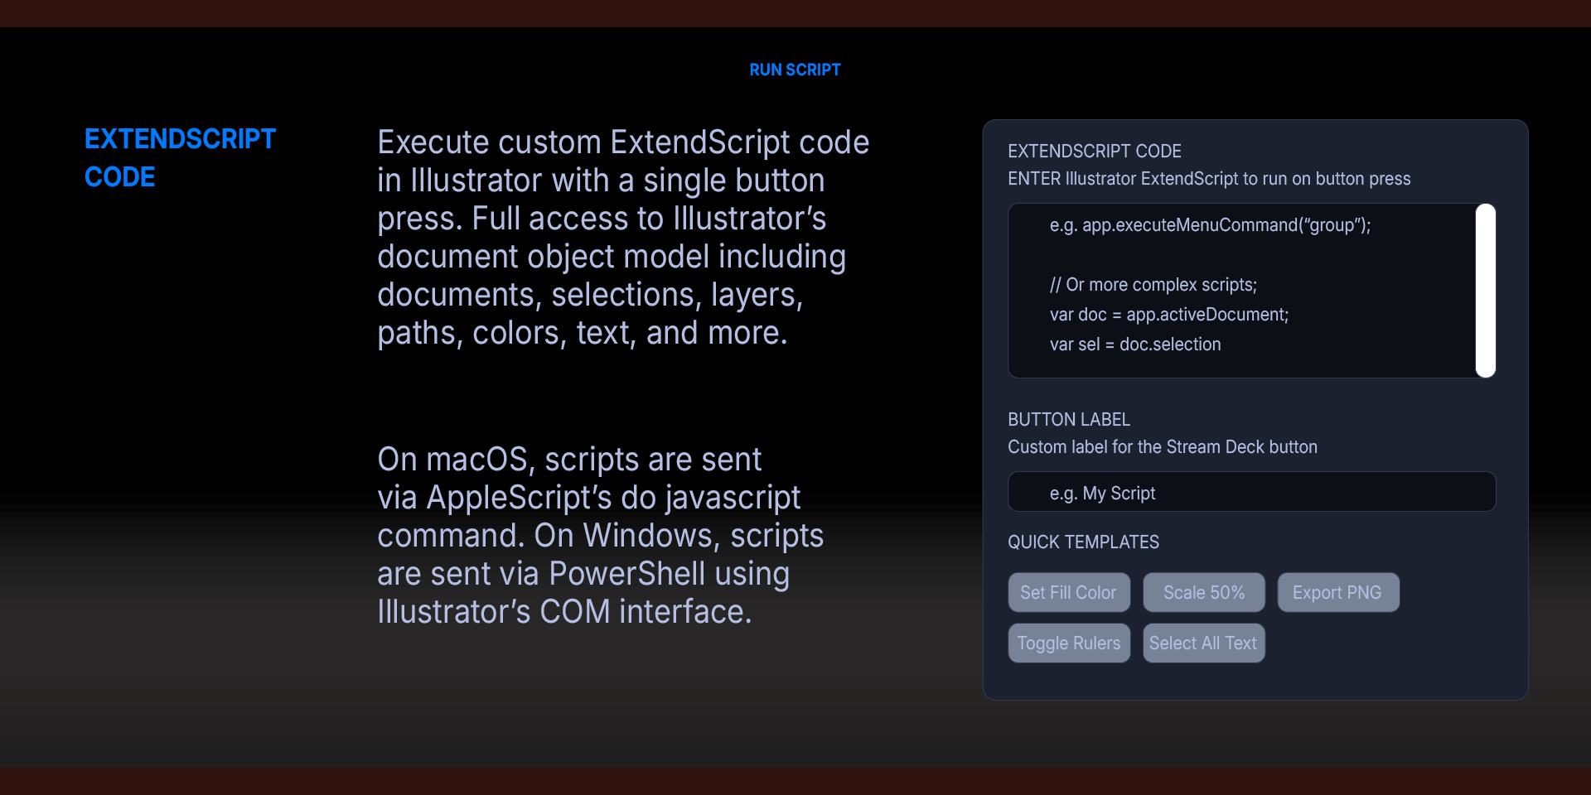This screenshot has width=1591, height=795.
Task: Click the code area vertical scrollbar
Action: 1486,291
